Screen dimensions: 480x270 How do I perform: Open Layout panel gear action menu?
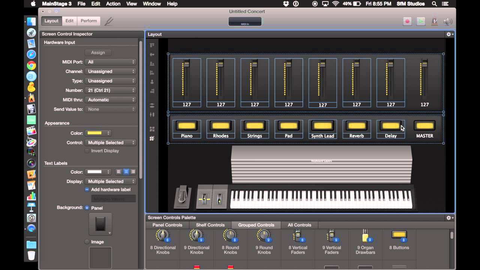[x=449, y=34]
